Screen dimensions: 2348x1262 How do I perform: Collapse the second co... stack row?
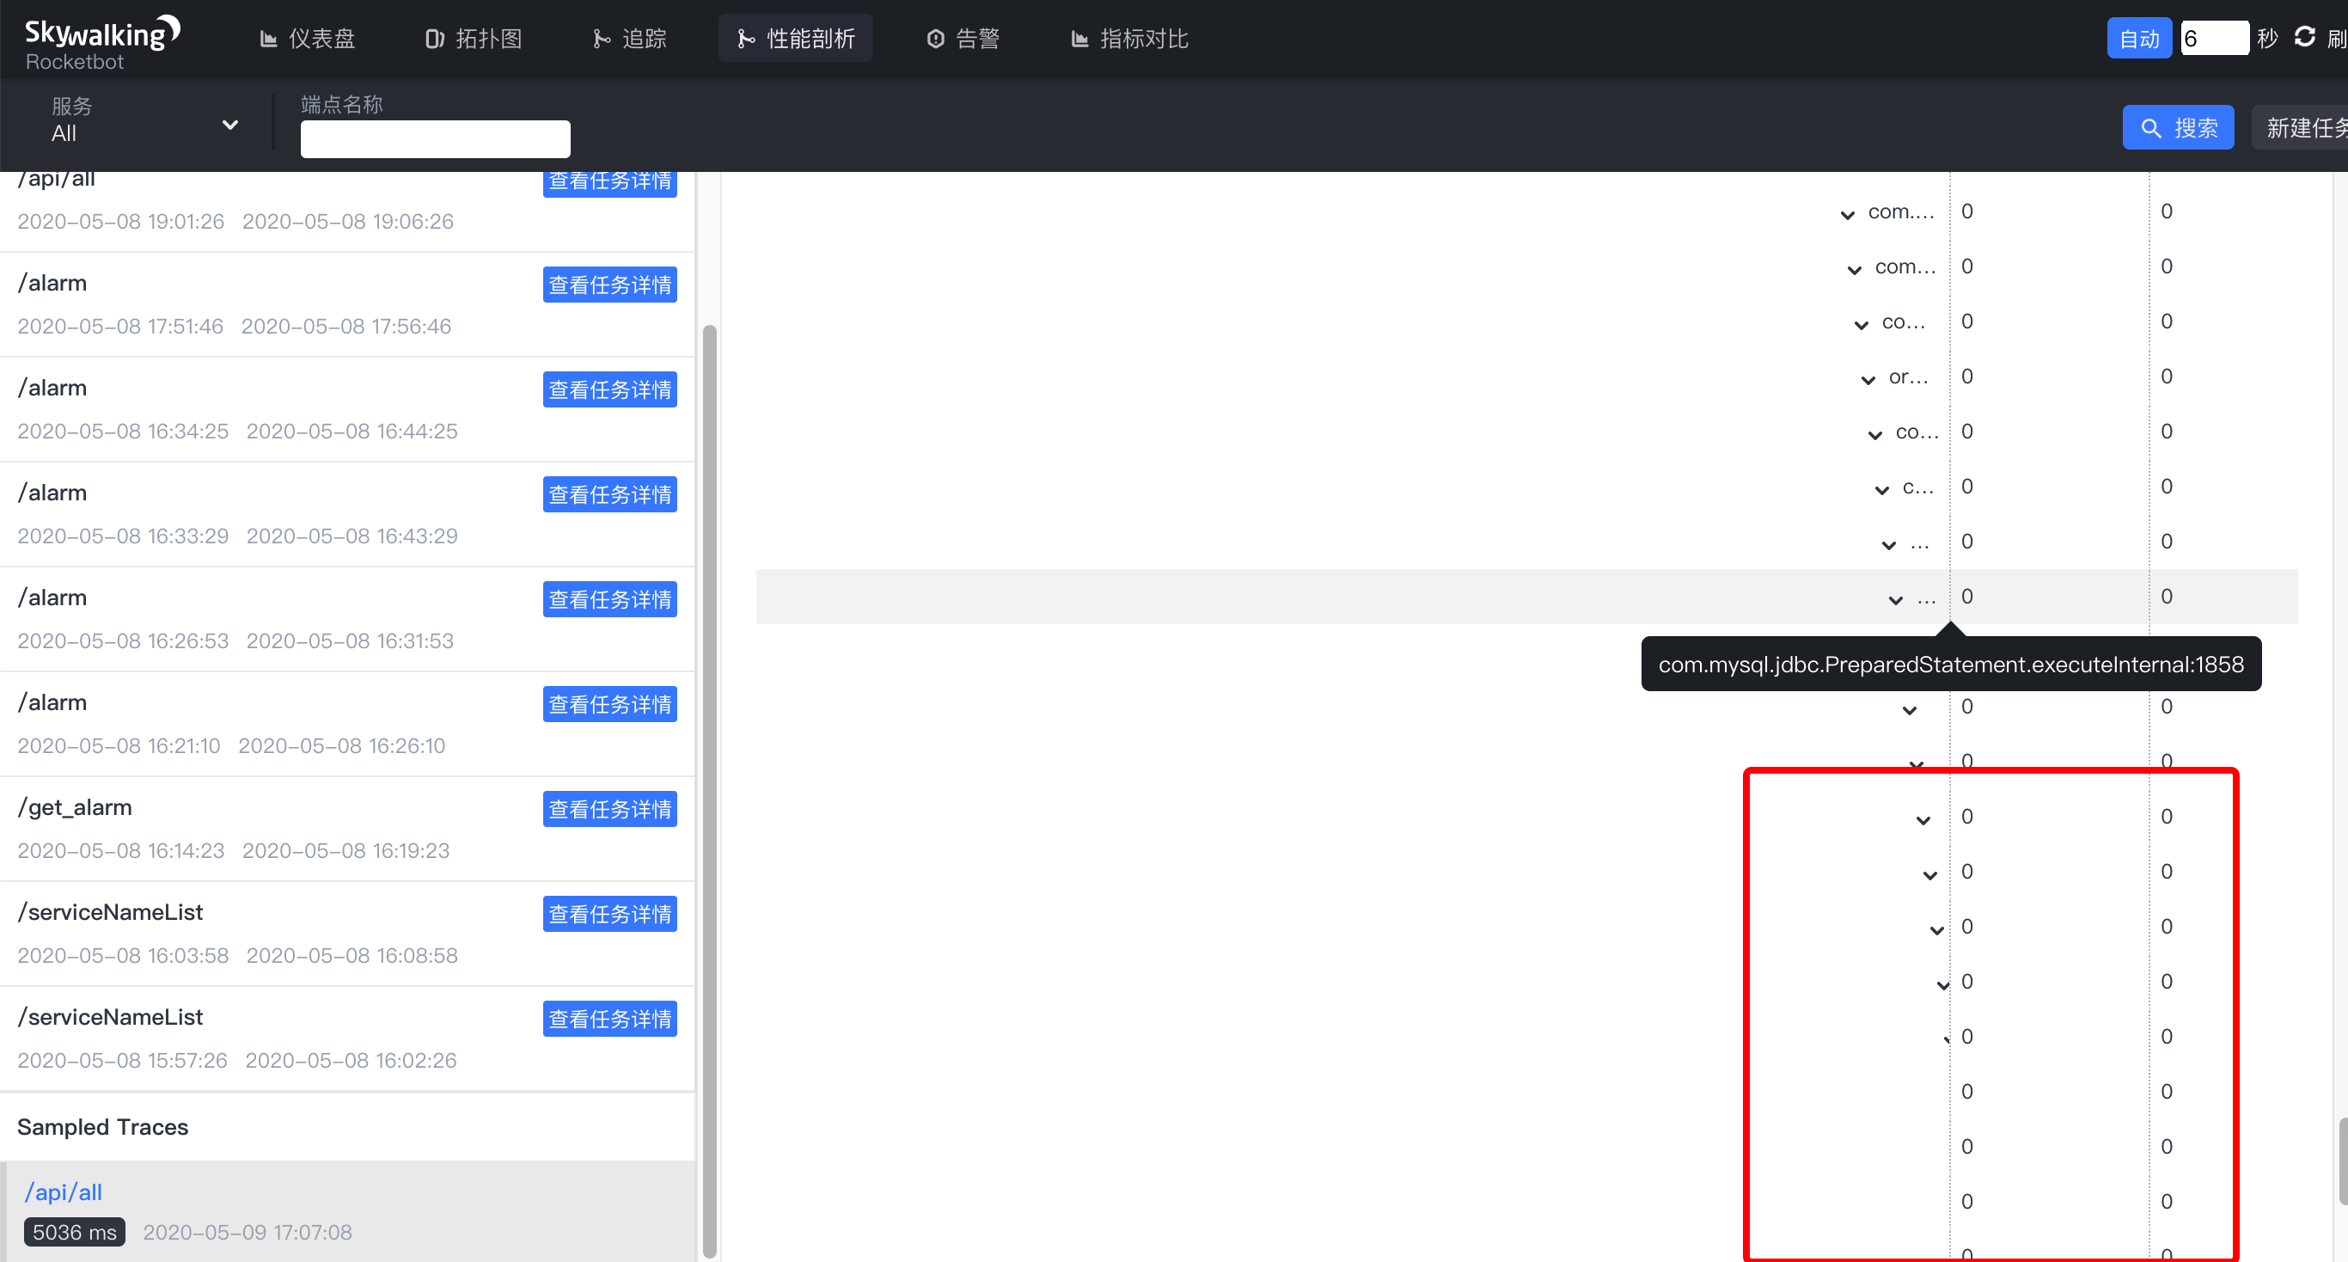1875,435
